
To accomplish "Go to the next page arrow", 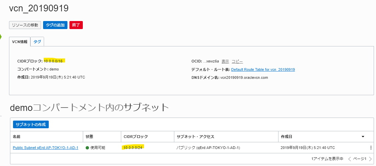I will click(x=370, y=159).
